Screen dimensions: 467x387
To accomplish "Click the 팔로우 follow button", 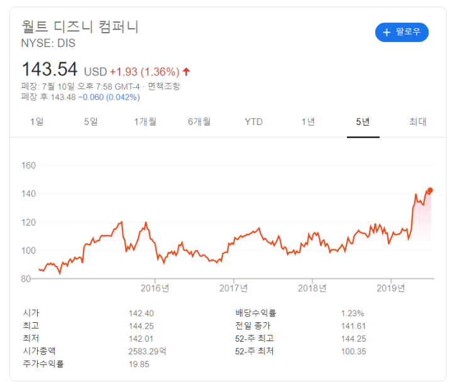I will (x=402, y=32).
